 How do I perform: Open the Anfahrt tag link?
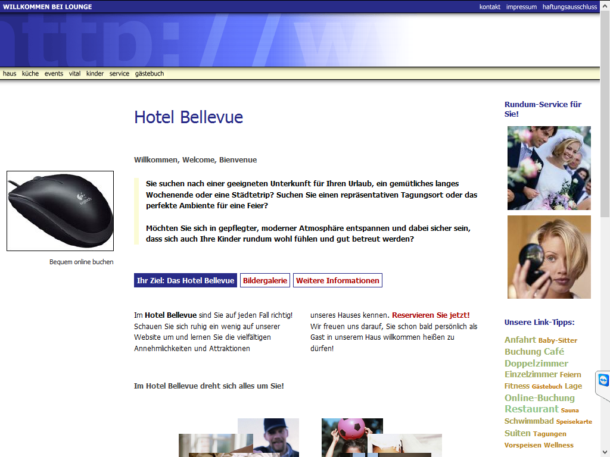[520, 340]
